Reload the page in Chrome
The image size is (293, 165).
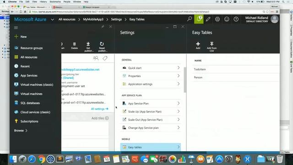click(21, 11)
